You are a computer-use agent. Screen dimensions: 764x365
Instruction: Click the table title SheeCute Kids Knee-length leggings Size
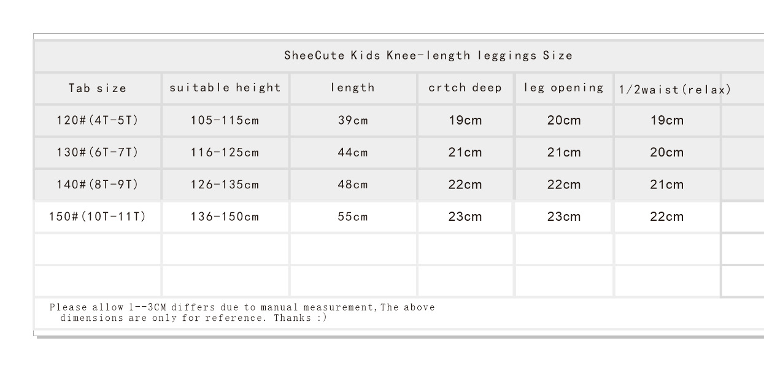(428, 56)
